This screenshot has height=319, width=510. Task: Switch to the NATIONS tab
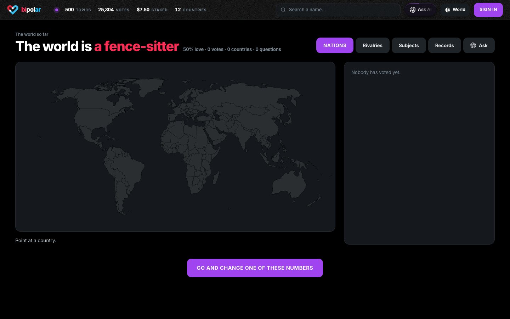pyautogui.click(x=335, y=45)
